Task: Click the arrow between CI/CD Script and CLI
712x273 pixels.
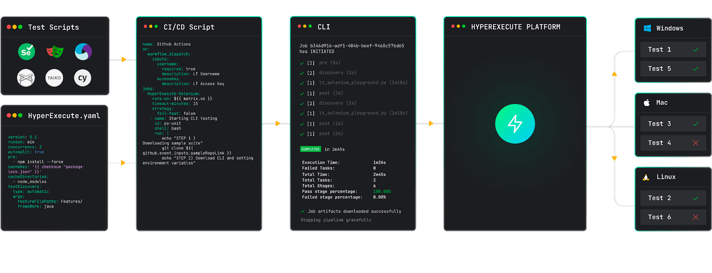Action: point(278,123)
